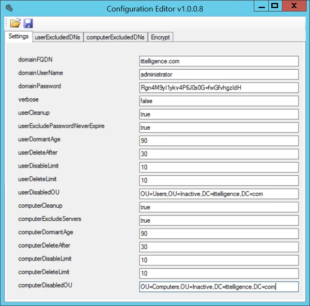Click the domainFQDN label
Screen dimensions: 310x306
pyautogui.click(x=35, y=60)
